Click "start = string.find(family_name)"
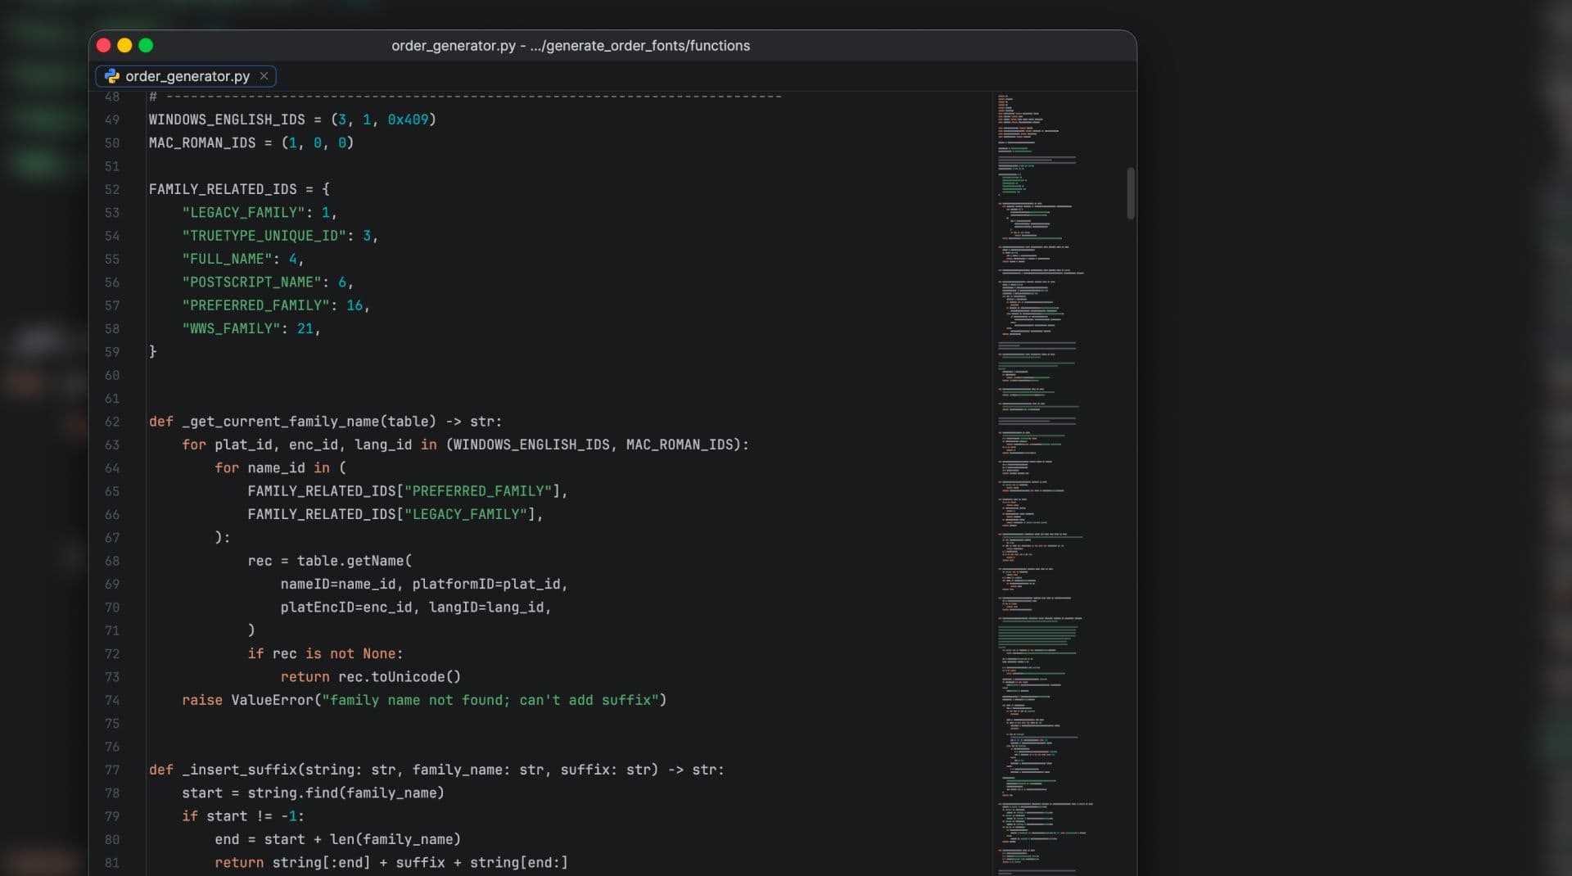Image resolution: width=1572 pixels, height=876 pixels. [x=313, y=793]
